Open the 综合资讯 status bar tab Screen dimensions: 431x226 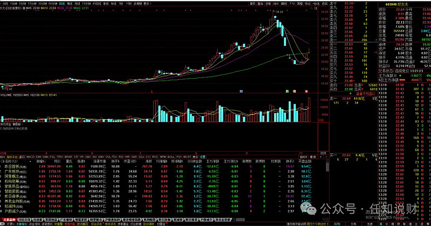(96, 224)
